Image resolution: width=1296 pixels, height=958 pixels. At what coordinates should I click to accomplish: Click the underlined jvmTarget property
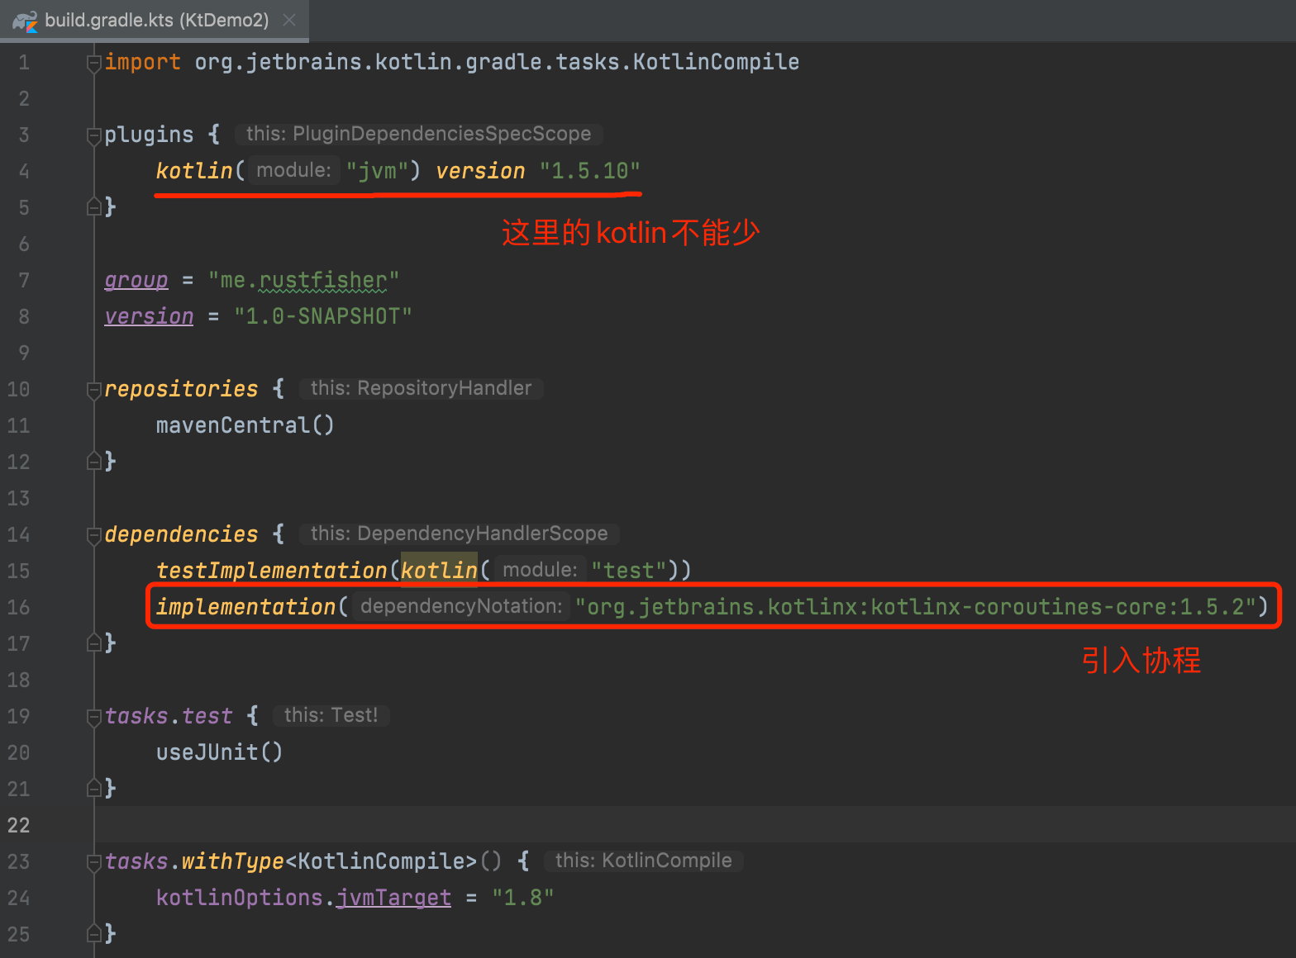coord(393,899)
